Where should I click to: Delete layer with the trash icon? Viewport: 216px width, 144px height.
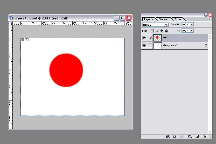tap(205, 136)
